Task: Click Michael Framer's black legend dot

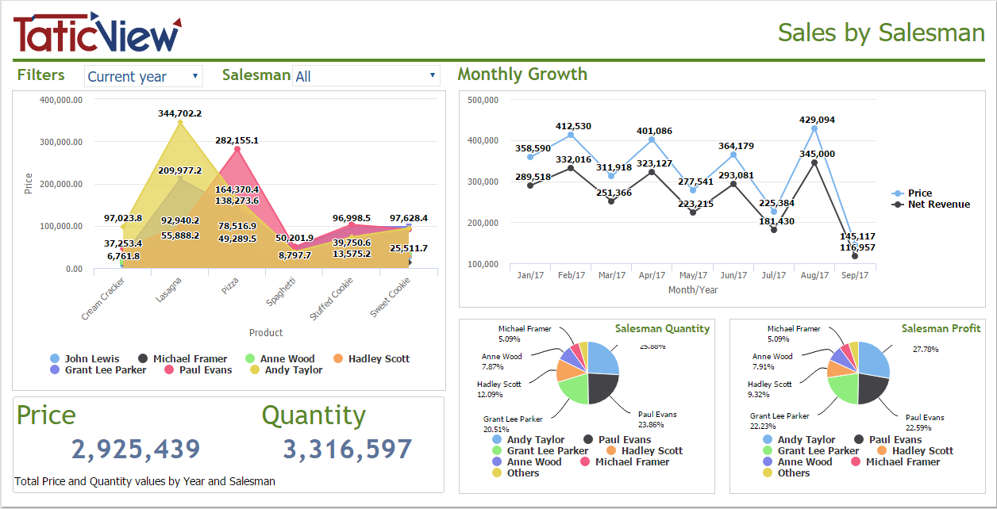Action: click(x=143, y=358)
